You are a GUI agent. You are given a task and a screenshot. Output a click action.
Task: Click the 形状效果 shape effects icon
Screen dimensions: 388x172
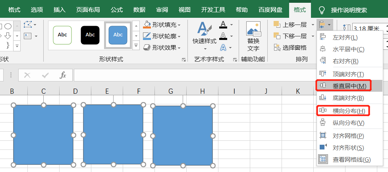click(x=147, y=47)
